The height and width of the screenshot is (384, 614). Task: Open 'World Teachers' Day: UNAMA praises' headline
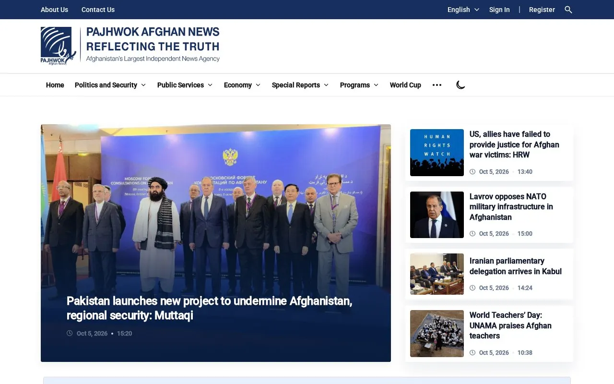tap(510, 325)
